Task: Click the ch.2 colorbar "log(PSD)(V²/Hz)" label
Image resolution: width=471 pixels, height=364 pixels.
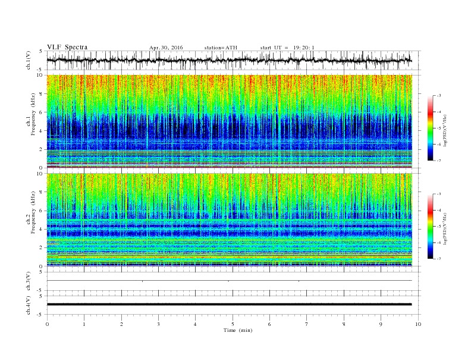Action: point(445,228)
